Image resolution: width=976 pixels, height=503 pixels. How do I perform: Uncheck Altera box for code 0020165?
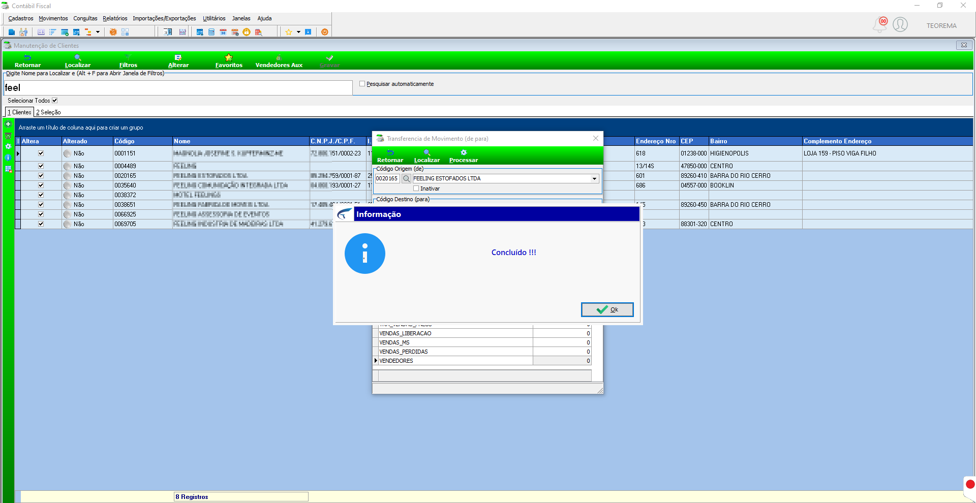coord(41,176)
